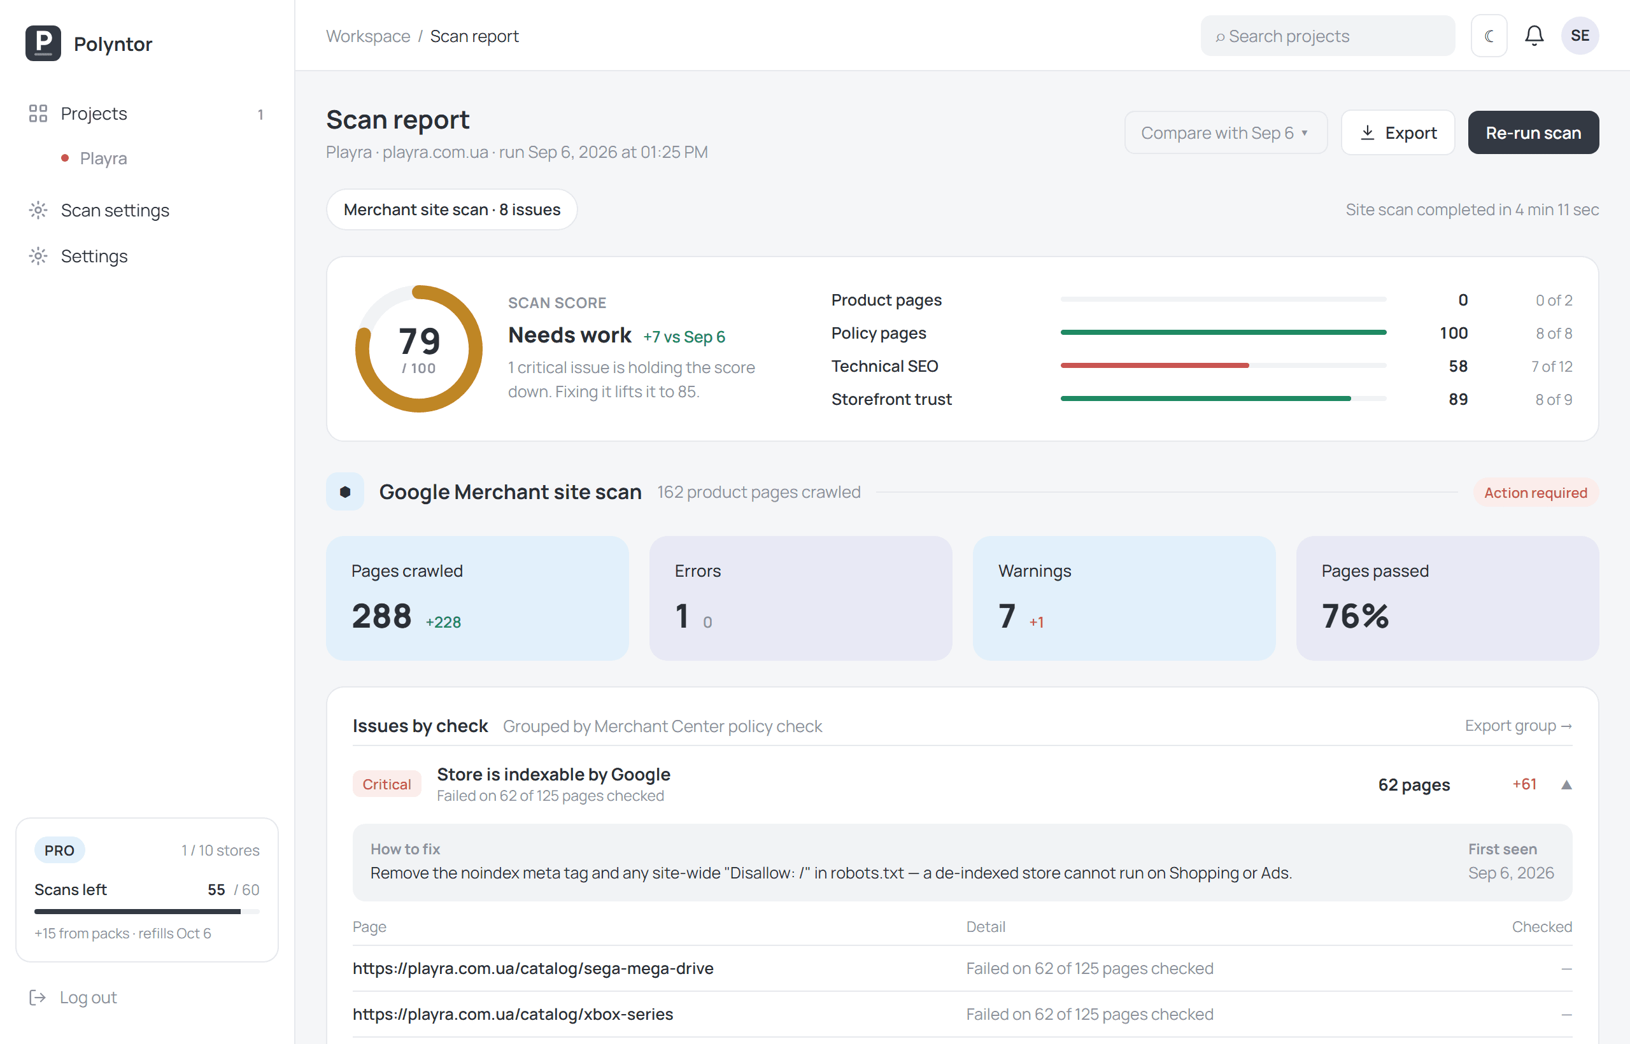Focus the Search projects field
Viewport: 1630px width, 1044px height.
(x=1328, y=36)
